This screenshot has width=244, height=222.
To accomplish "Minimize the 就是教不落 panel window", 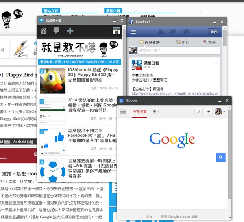I will [x=115, y=21].
